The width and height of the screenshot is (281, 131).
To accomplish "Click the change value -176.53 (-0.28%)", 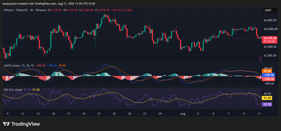I will (x=122, y=10).
